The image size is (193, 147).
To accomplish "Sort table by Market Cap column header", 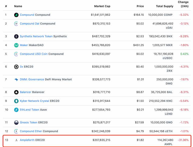I will click(102, 6).
